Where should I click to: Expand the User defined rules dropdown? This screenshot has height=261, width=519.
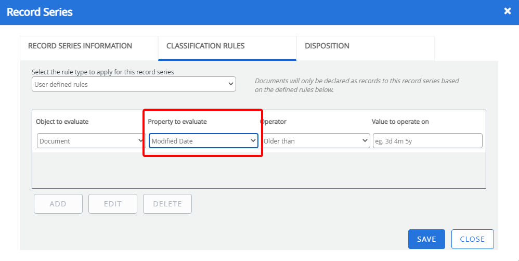(134, 84)
